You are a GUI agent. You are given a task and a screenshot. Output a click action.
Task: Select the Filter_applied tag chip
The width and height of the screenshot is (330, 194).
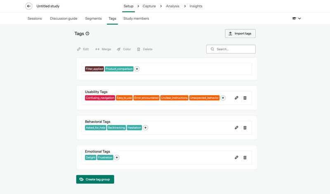(94, 69)
